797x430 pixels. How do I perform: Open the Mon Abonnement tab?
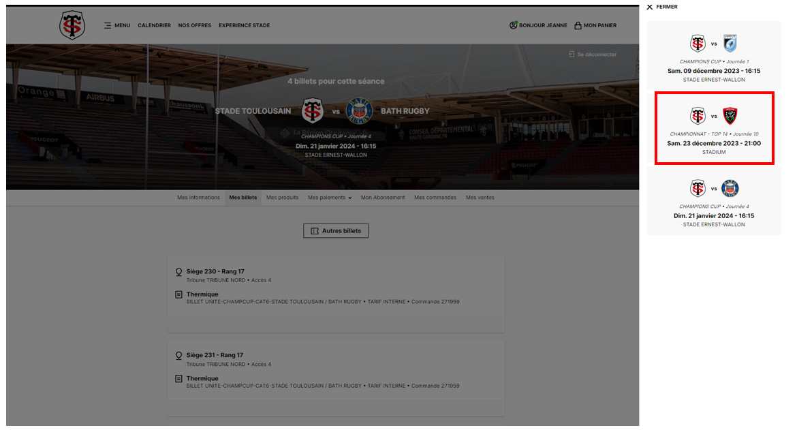point(383,198)
